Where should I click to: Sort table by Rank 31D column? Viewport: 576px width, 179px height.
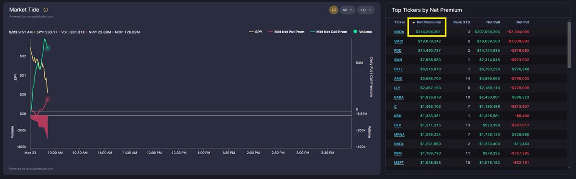tap(462, 22)
